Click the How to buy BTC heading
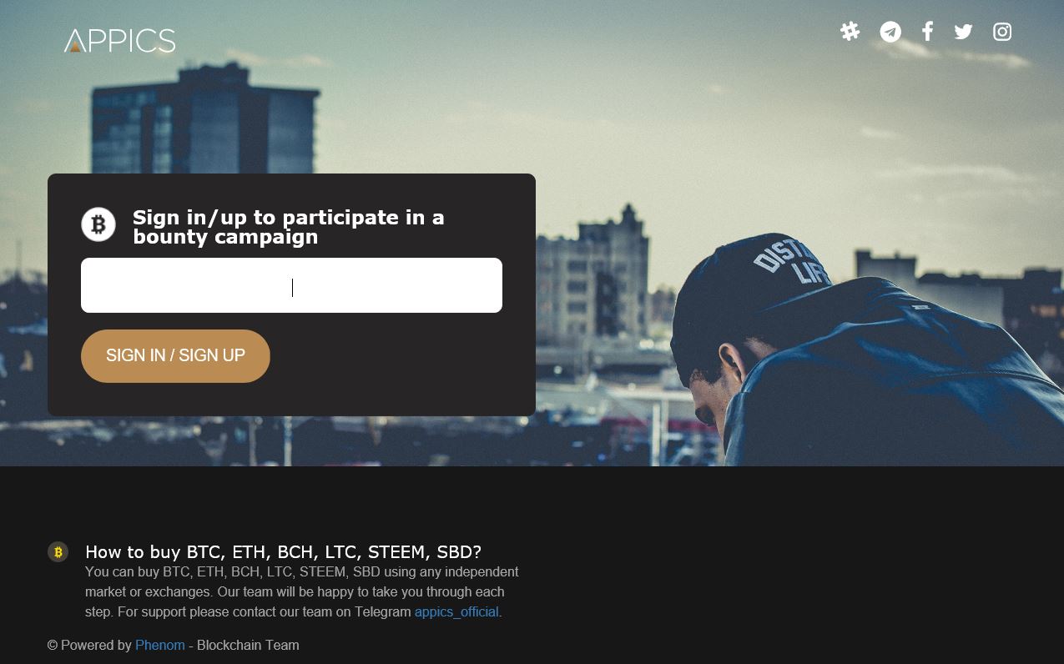Viewport: 1064px width, 664px height. coord(283,551)
